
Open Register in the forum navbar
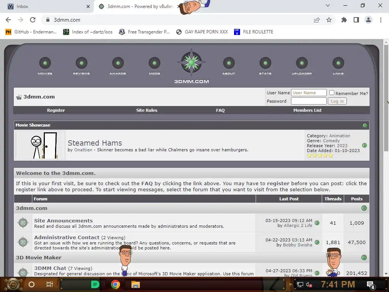pyautogui.click(x=56, y=110)
